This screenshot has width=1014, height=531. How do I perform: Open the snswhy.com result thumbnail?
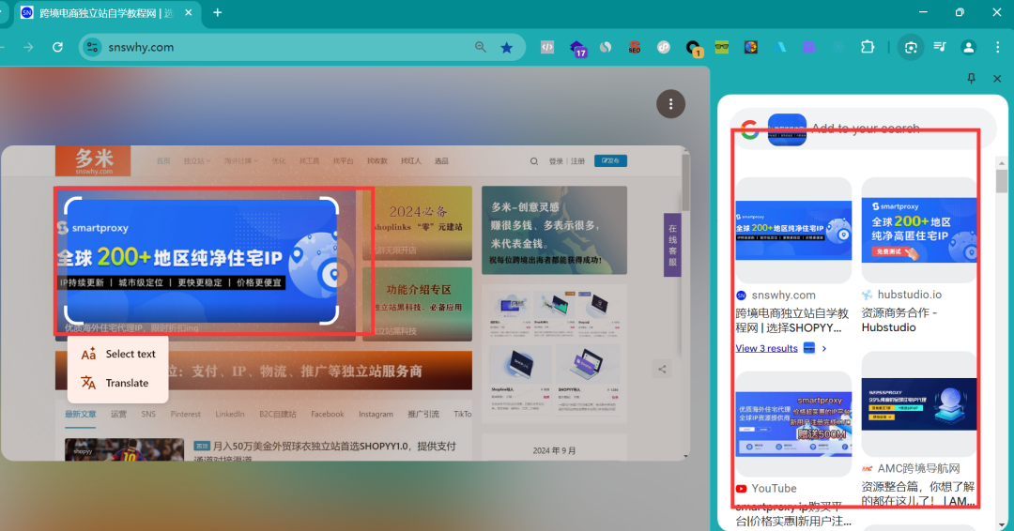(x=793, y=231)
